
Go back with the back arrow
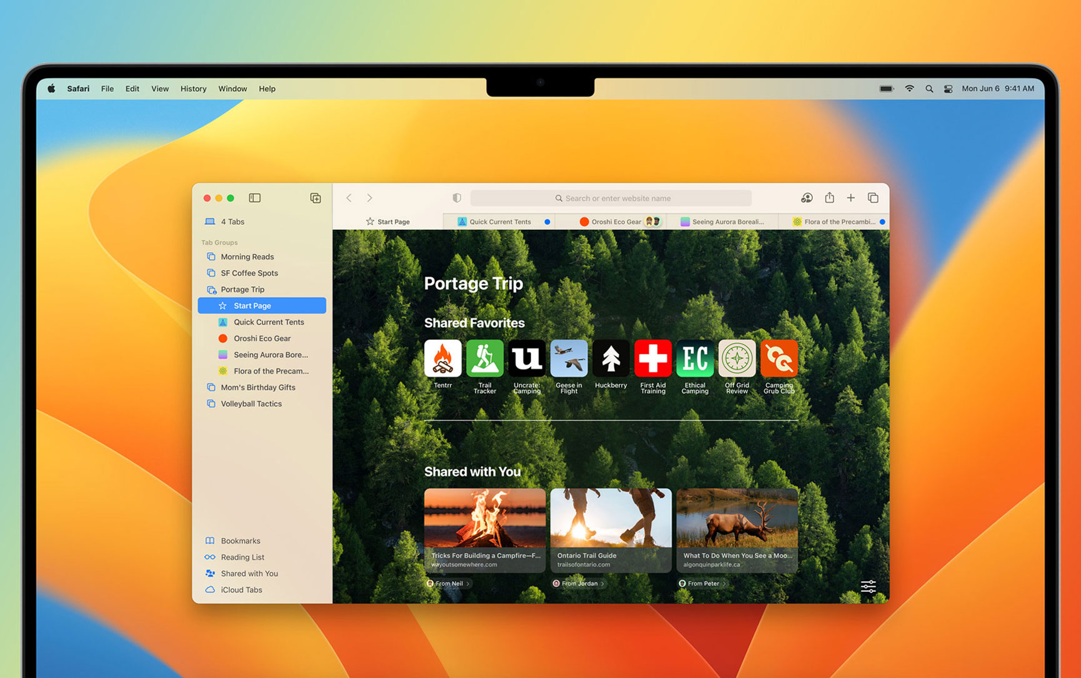tap(349, 198)
